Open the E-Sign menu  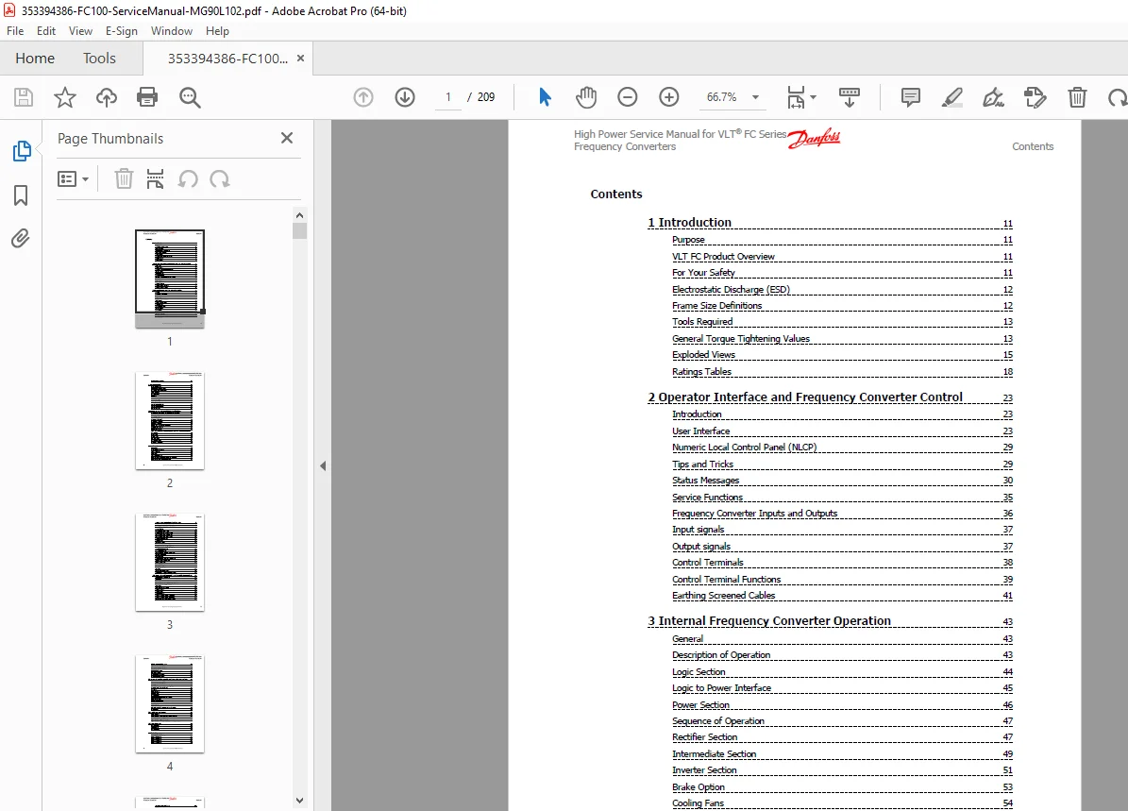pyautogui.click(x=122, y=31)
